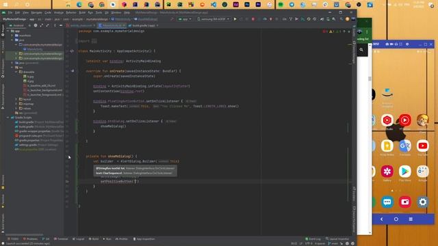Click expand-all icon in Project panel header
The image size is (438, 246).
tap(41, 25)
